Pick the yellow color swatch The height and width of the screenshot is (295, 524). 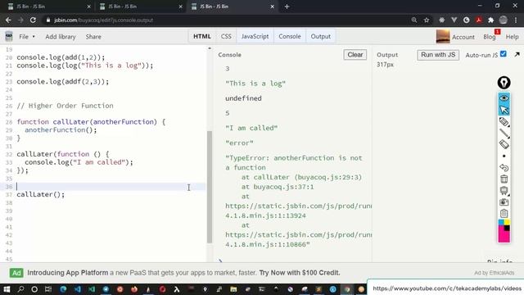pyautogui.click(x=507, y=222)
